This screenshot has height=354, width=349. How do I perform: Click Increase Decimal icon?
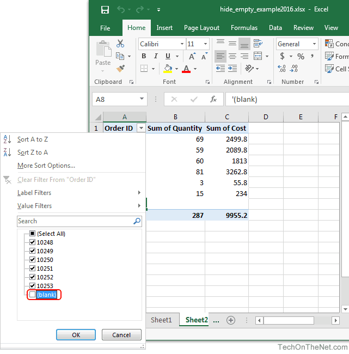(x=281, y=69)
